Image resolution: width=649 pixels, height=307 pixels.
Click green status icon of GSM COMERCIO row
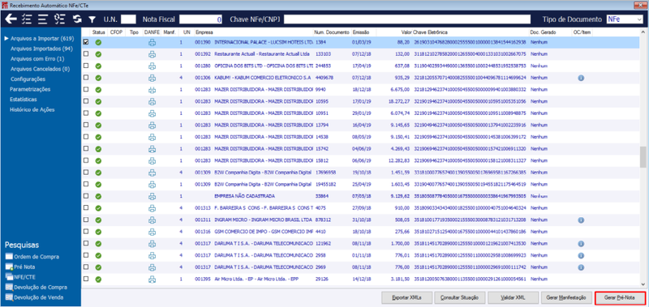(x=98, y=232)
